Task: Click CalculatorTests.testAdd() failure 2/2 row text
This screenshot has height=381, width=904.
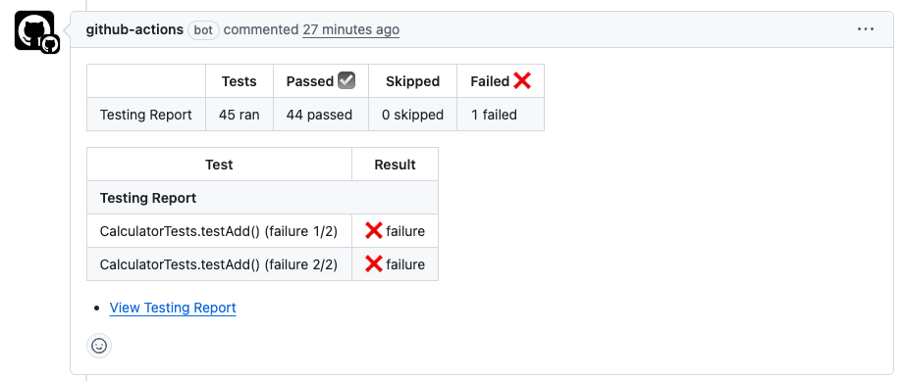Action: [219, 264]
